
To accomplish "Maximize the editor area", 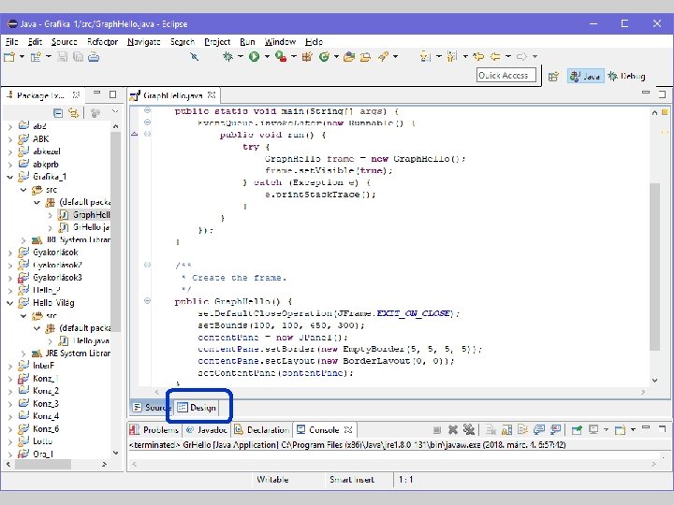I will 662,94.
